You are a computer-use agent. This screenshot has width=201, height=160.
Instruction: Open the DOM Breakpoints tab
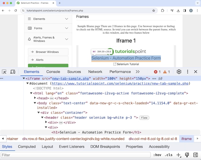click(x=105, y=146)
